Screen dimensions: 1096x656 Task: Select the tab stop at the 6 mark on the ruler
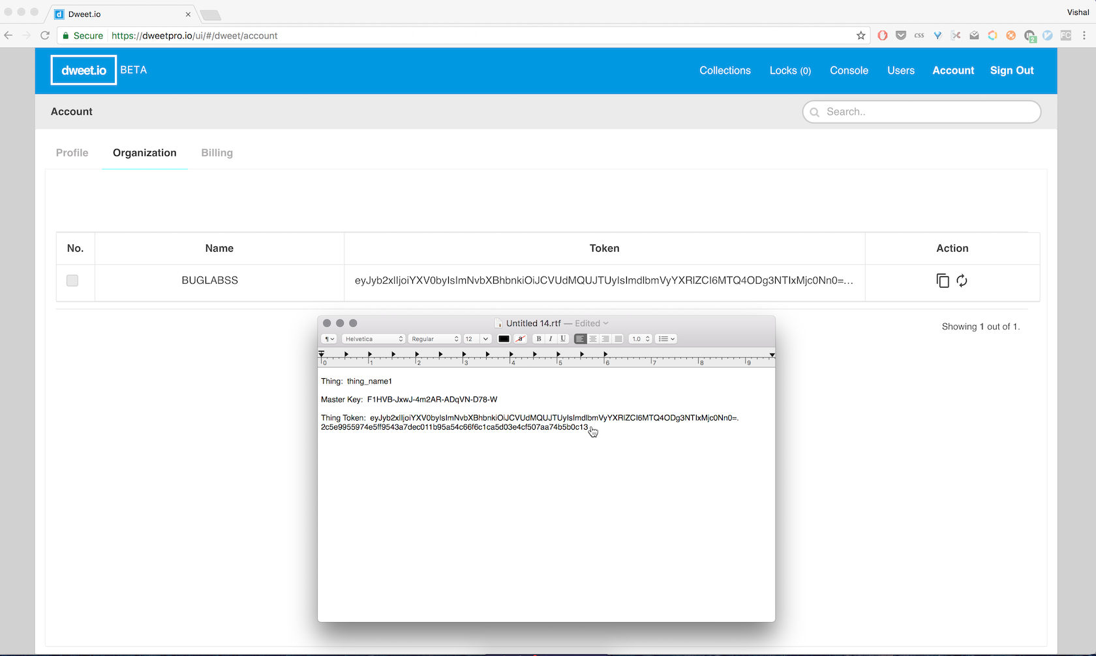pos(605,354)
